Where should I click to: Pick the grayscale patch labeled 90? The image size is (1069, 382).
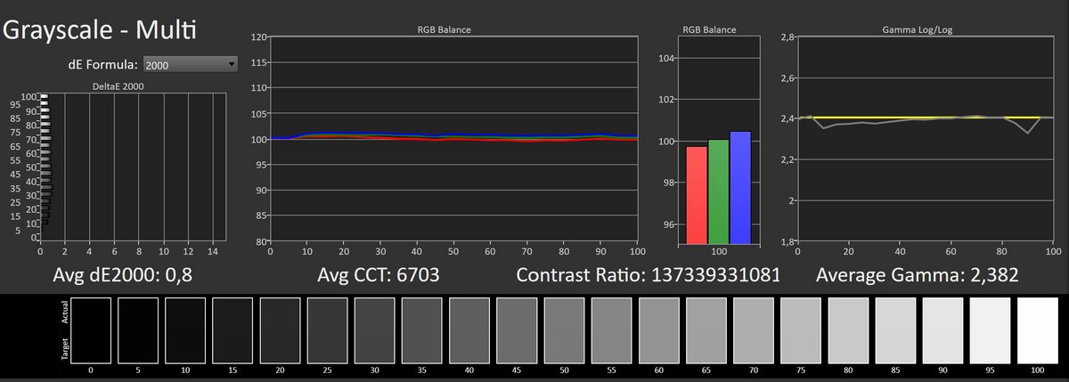tap(943, 329)
